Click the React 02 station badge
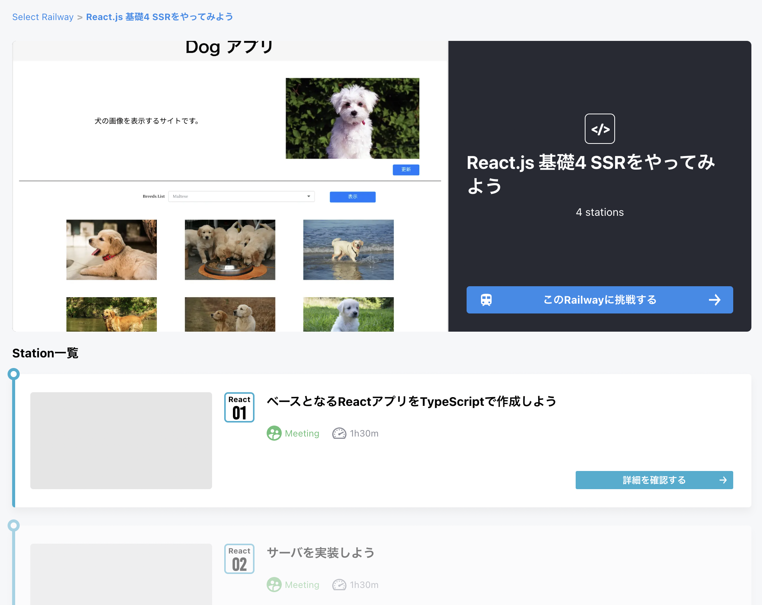Screen dimensions: 762x605 239,559
